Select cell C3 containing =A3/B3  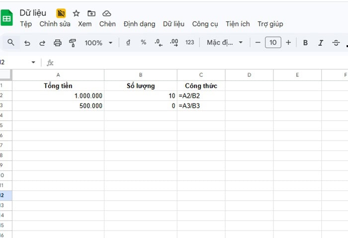pos(201,106)
